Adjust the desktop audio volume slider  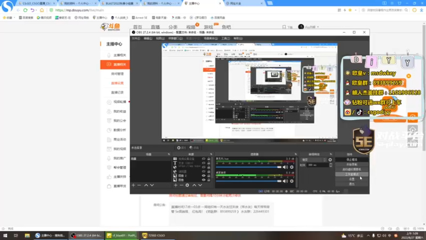[249, 181]
